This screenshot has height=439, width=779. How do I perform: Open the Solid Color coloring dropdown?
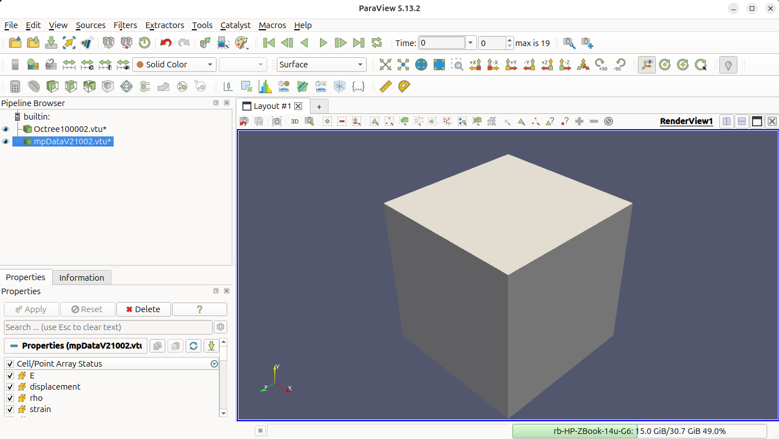(174, 65)
